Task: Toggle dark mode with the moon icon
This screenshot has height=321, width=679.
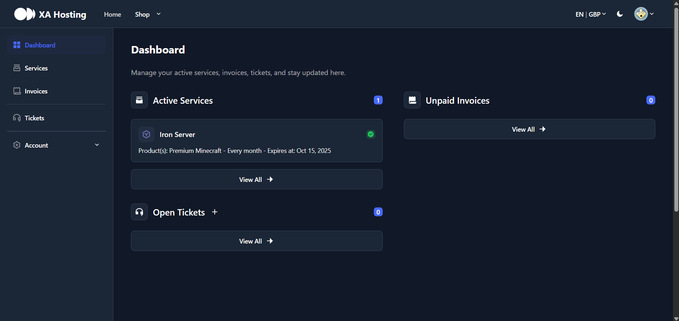Action: click(620, 14)
